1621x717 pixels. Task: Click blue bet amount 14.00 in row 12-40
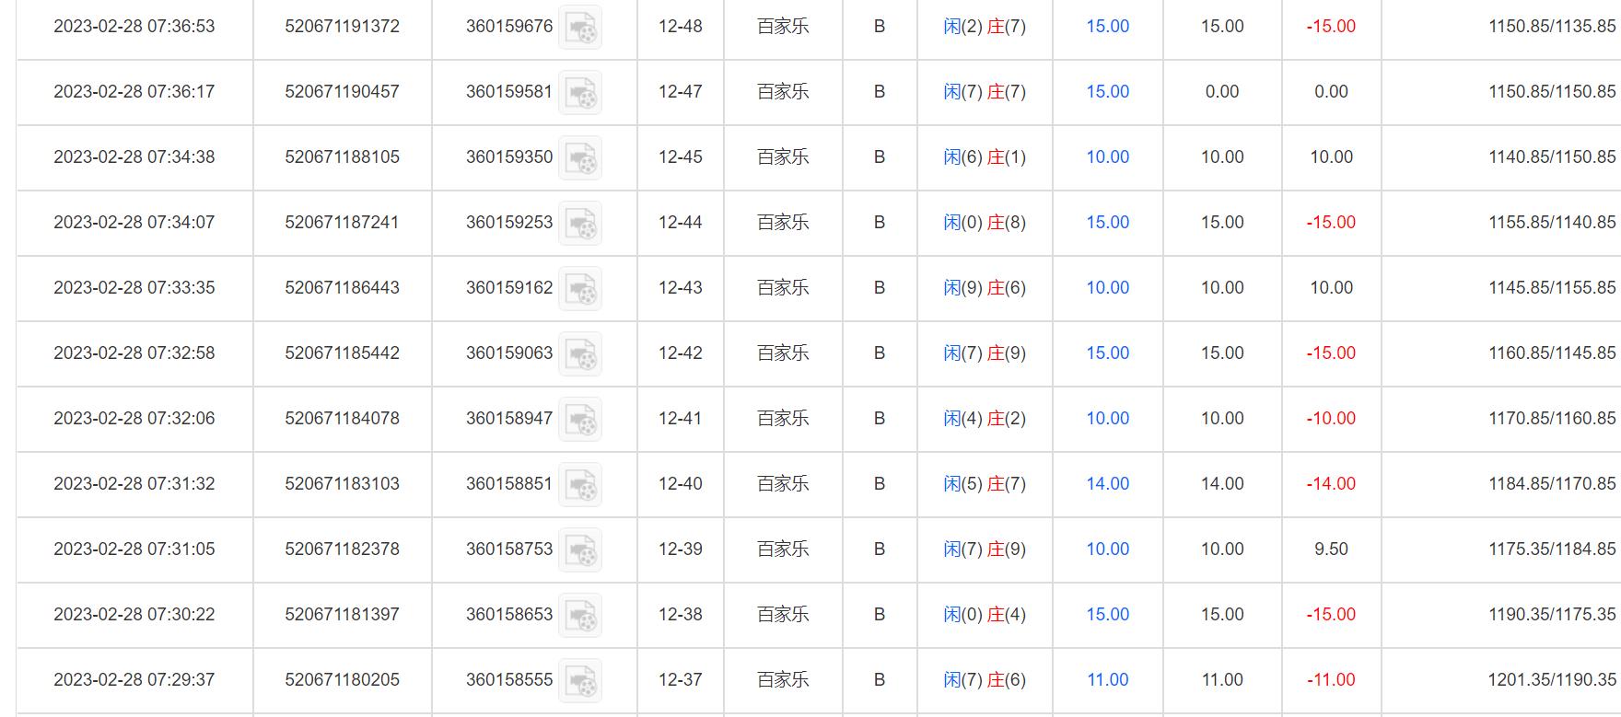1107,484
